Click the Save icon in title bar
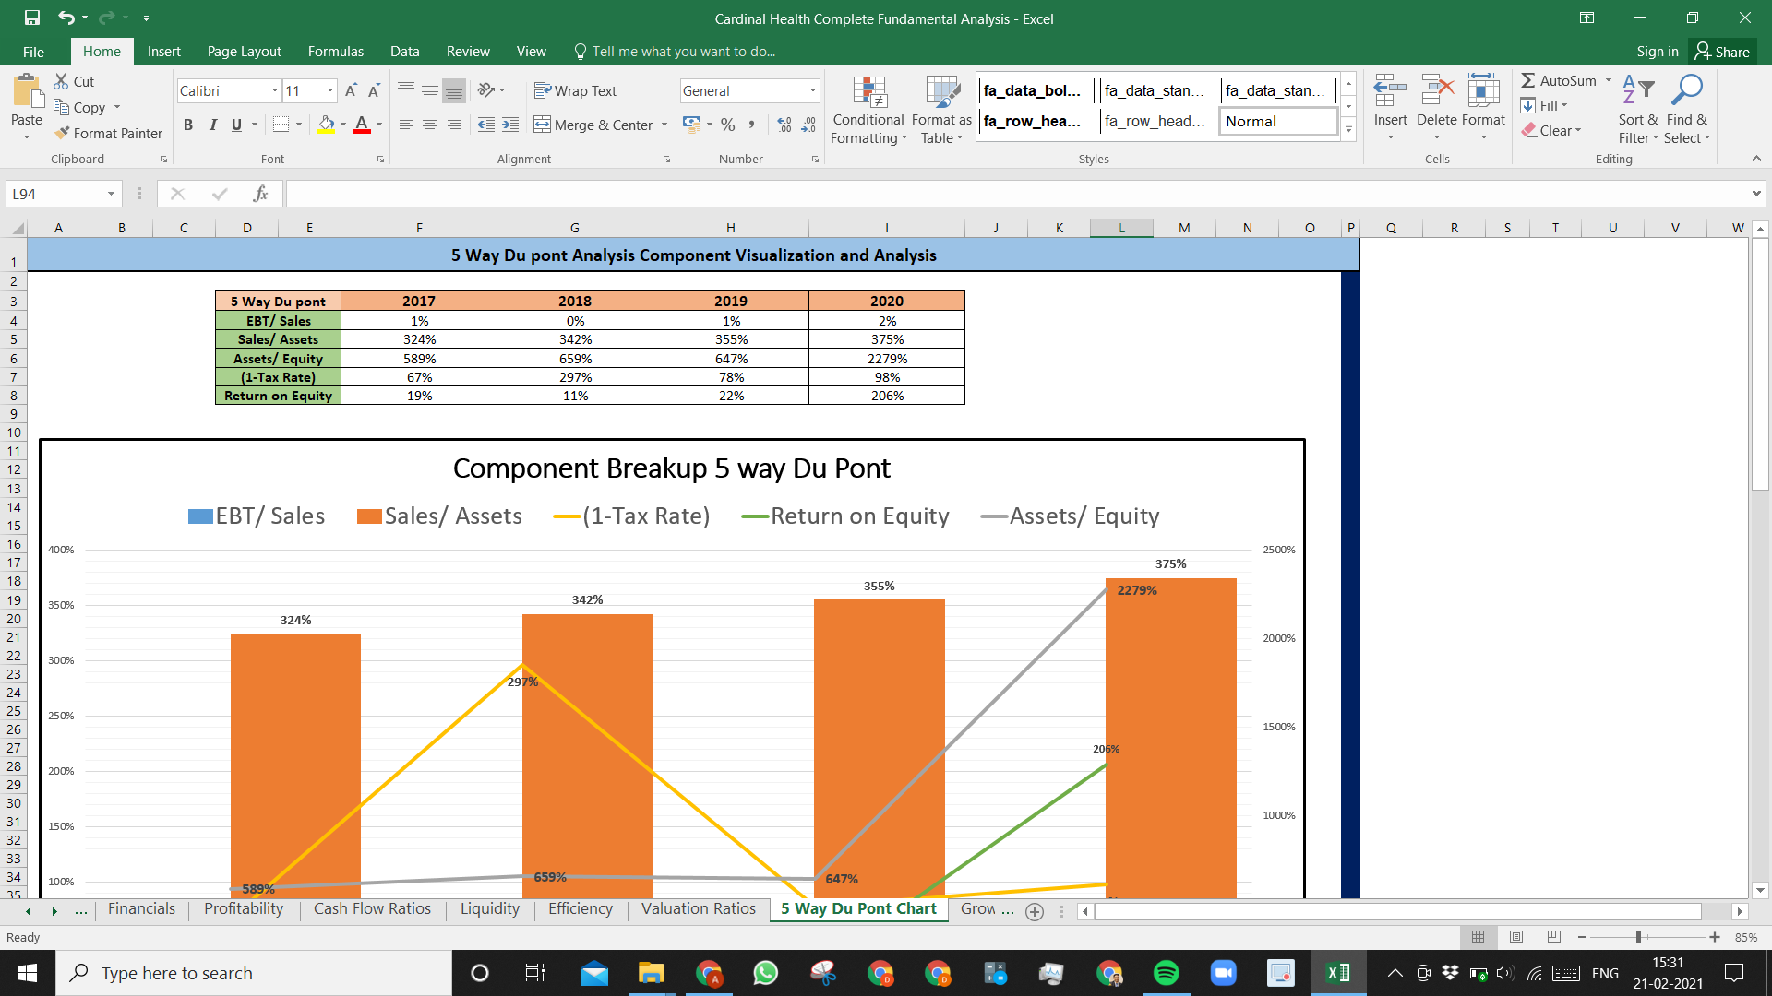The width and height of the screenshot is (1772, 996). (31, 18)
